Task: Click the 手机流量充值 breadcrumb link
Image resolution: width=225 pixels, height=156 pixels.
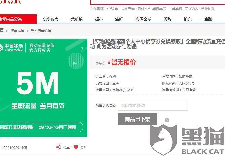Action: 41,31
